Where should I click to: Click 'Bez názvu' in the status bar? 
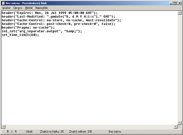[x=115, y=131]
